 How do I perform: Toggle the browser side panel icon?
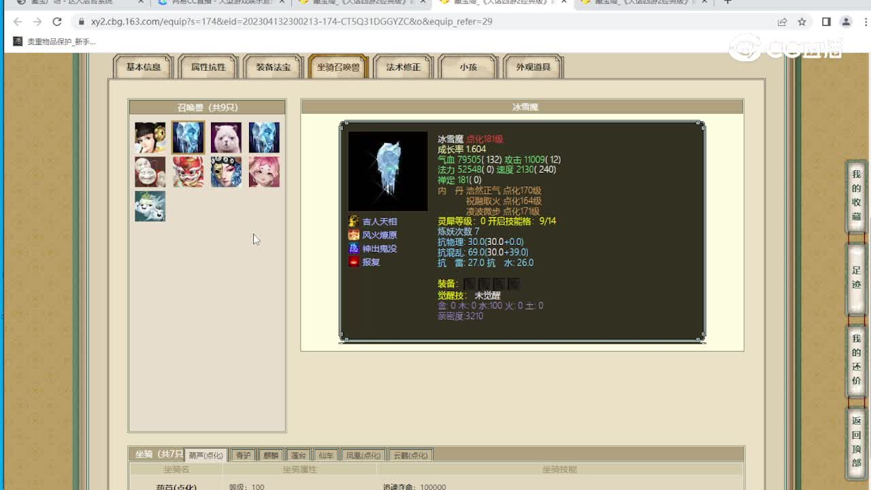[826, 22]
